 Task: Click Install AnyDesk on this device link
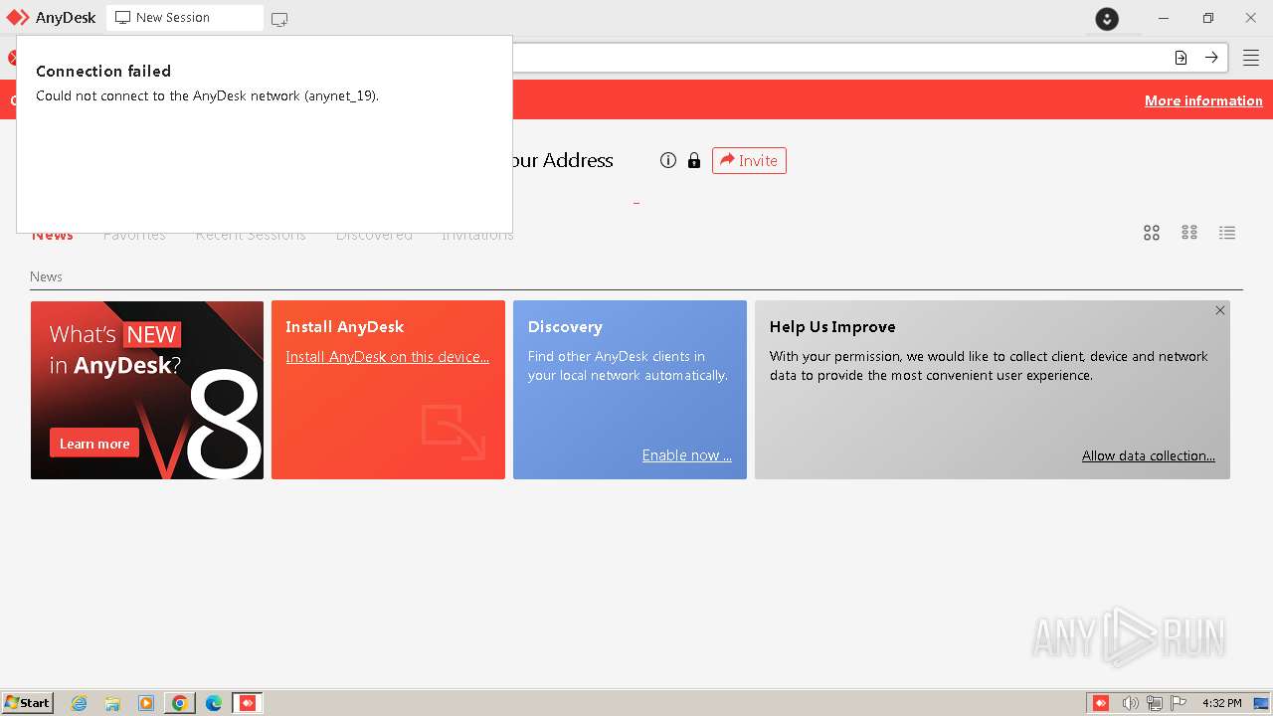(x=387, y=357)
